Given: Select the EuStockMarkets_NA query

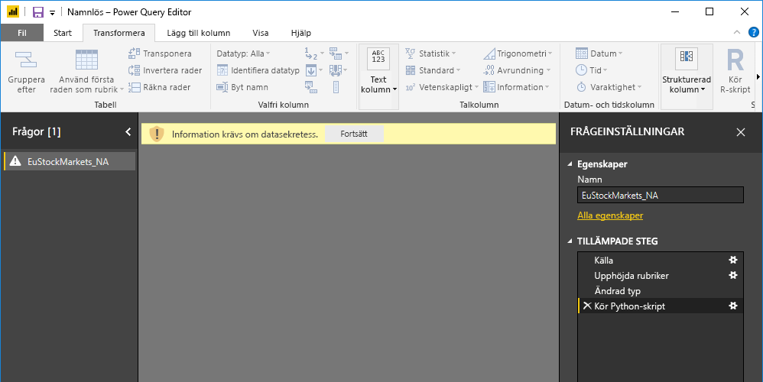Looking at the screenshot, I should coord(69,162).
